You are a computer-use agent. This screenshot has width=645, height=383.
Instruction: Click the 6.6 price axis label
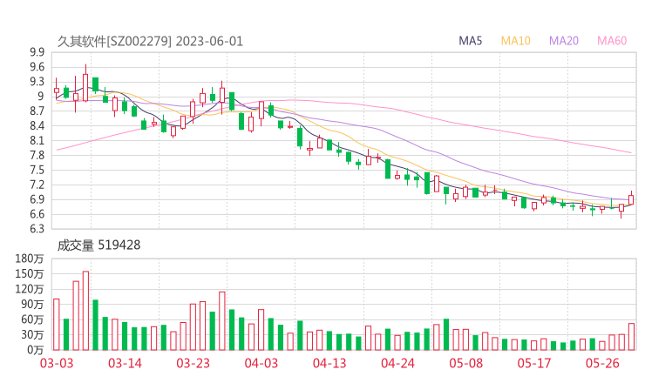37,214
